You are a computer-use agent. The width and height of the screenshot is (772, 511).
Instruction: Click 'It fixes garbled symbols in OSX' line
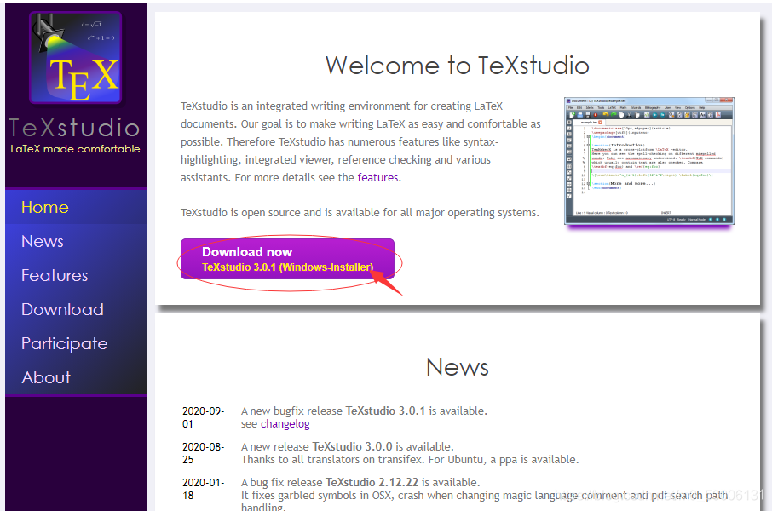pyautogui.click(x=485, y=496)
